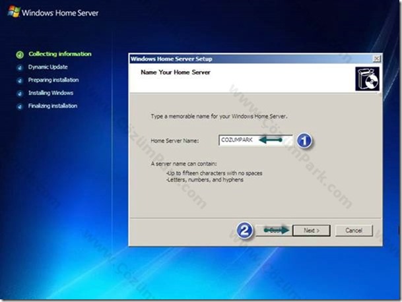The width and height of the screenshot is (402, 302).
Task: Click the Next button in setup dialog
Action: [312, 231]
